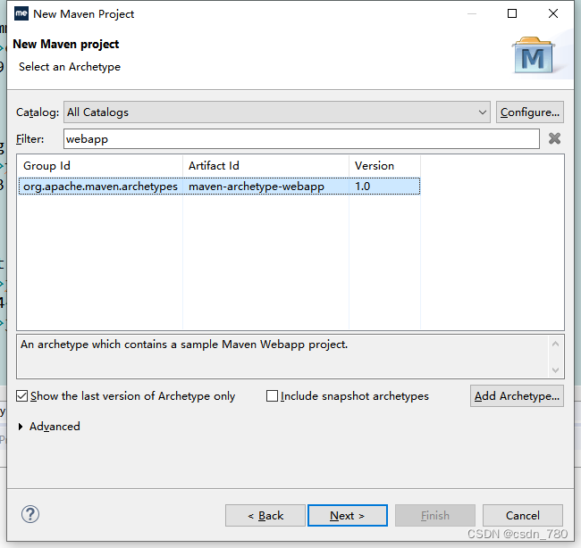Sort by the Version column header
Viewport: 581px width, 548px height.
(384, 166)
